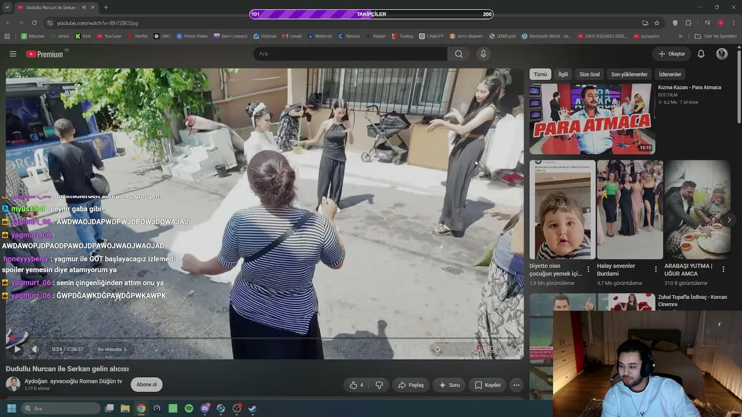742x417 pixels.
Task: Open the YouTube guide hamburger menu
Action: point(13,54)
